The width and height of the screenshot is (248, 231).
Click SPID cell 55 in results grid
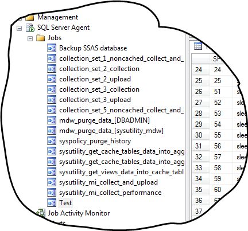[222, 135]
